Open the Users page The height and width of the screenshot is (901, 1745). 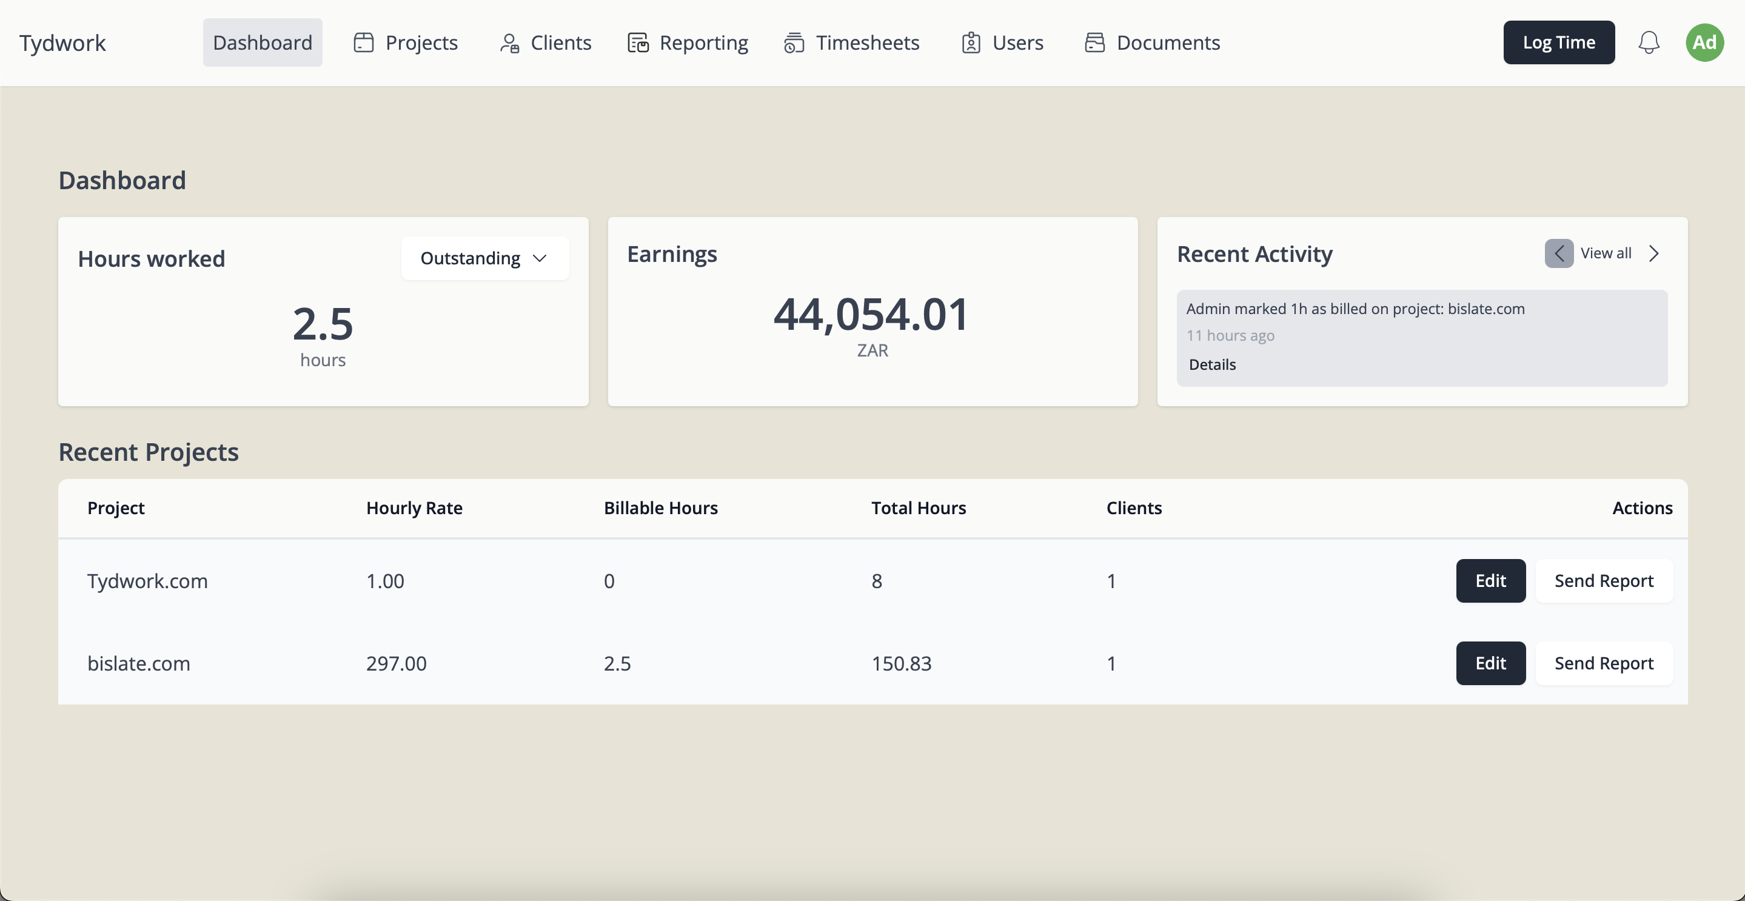click(x=1002, y=42)
